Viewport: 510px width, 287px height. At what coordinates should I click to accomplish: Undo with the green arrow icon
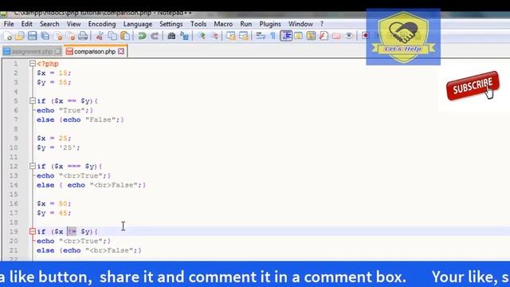coord(142,36)
